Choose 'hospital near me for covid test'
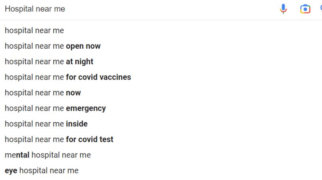 click(161, 139)
